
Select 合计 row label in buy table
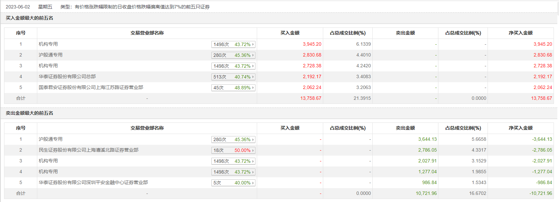tap(21, 98)
